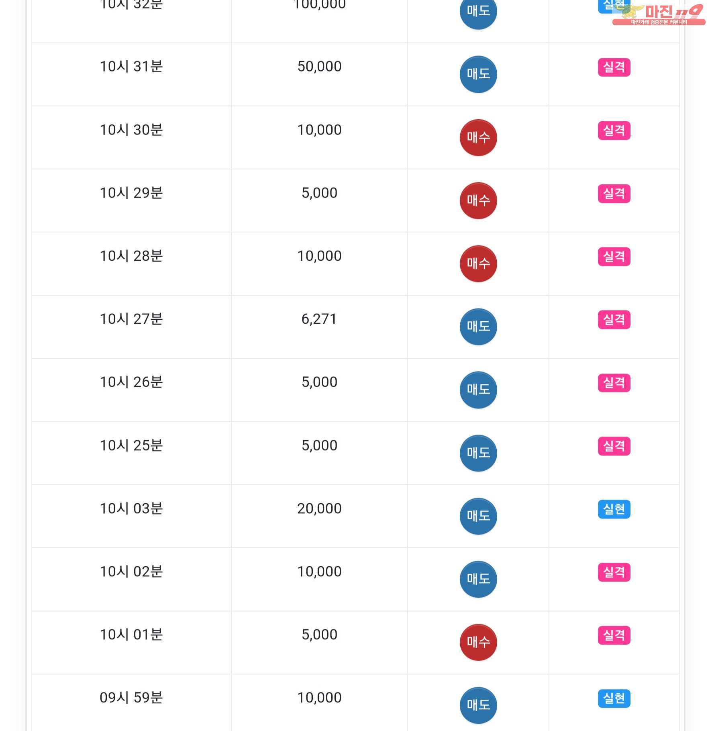Viewport: 710px width, 731px height.
Task: Click the pink 실격 badge for 10시 31분
Action: pos(614,67)
